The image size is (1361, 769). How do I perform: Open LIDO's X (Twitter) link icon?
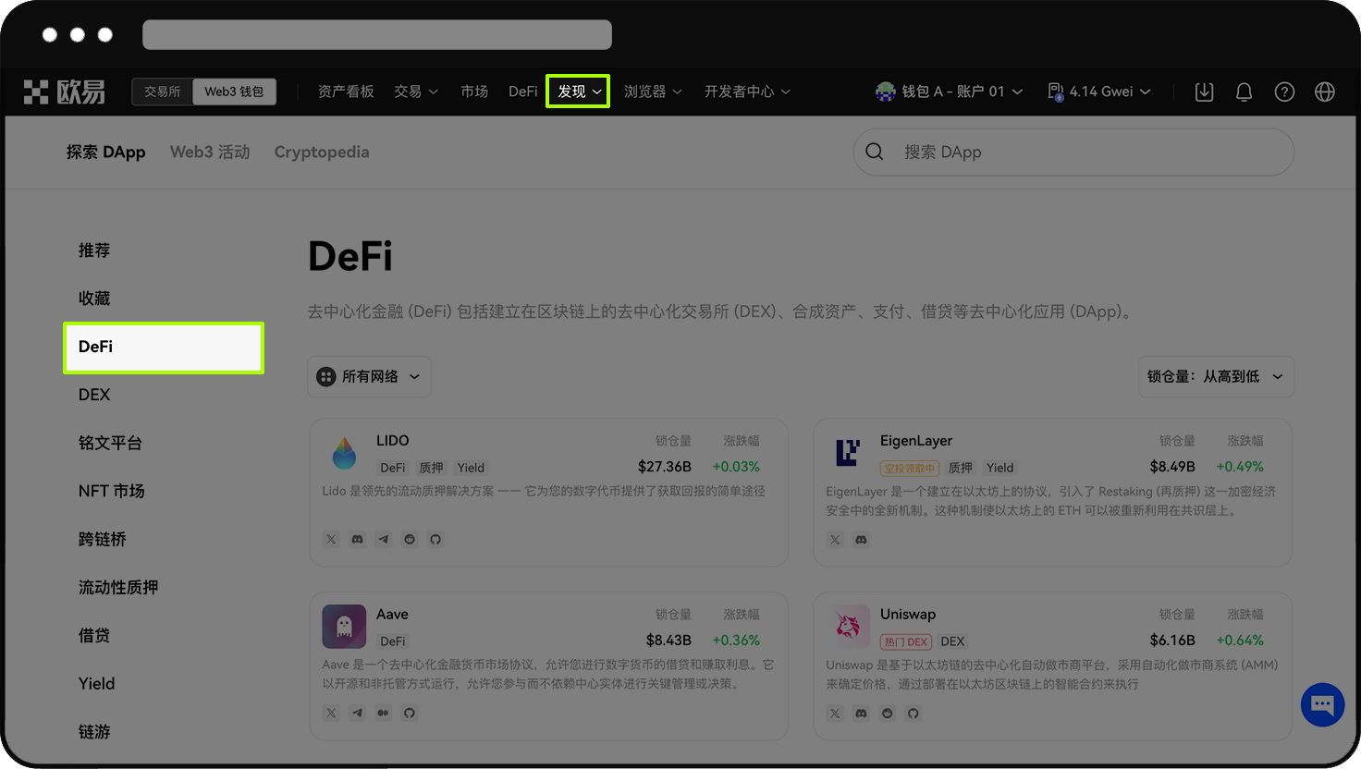[x=331, y=539]
